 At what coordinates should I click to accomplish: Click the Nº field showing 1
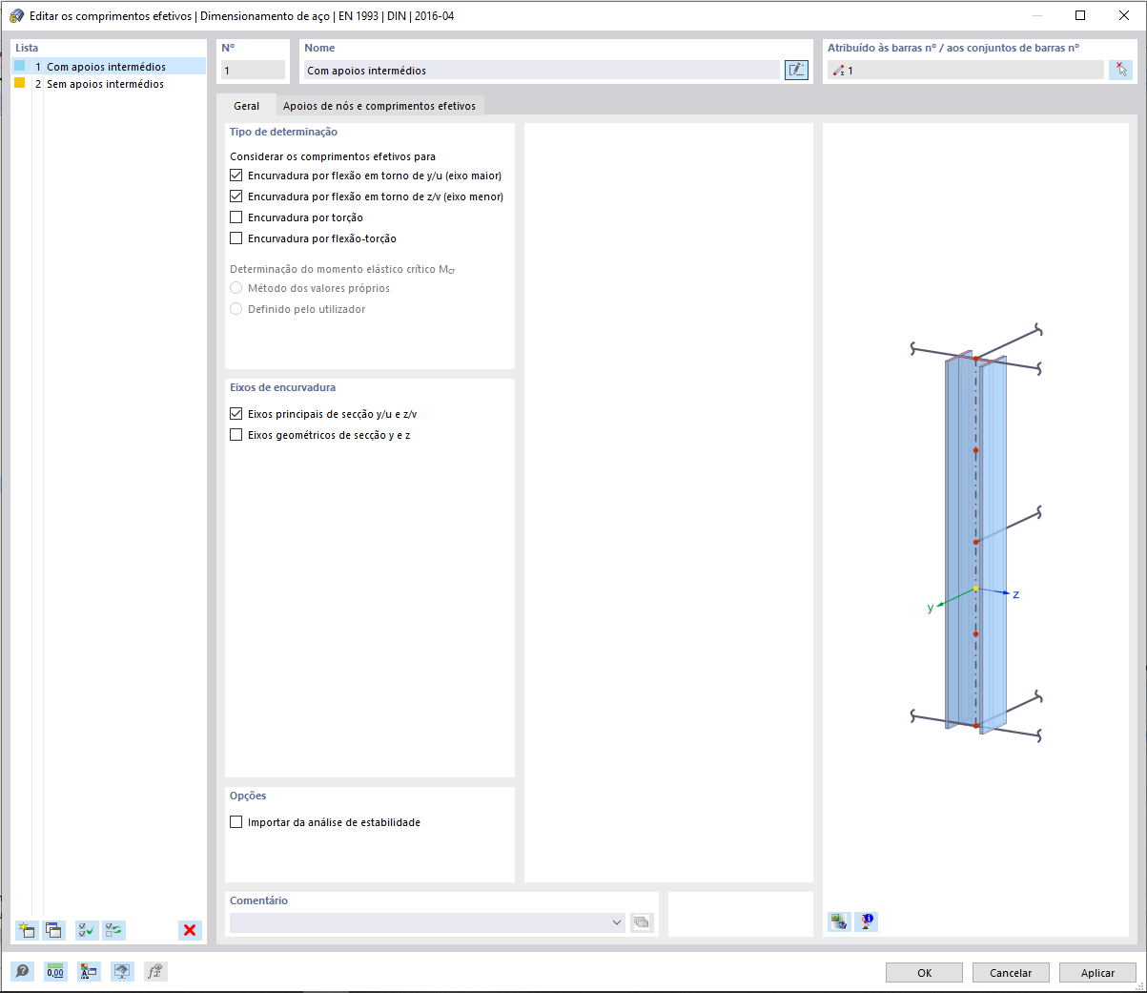point(253,71)
